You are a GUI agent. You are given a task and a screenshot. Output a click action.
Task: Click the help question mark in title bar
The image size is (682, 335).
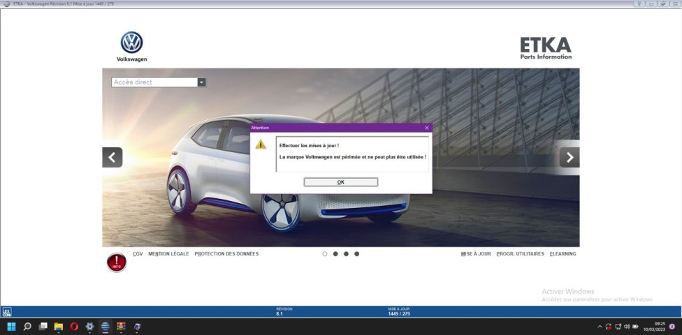(639, 3)
